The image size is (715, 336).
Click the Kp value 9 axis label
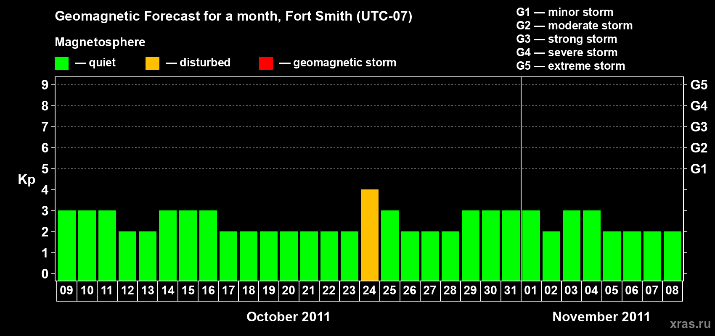(45, 85)
